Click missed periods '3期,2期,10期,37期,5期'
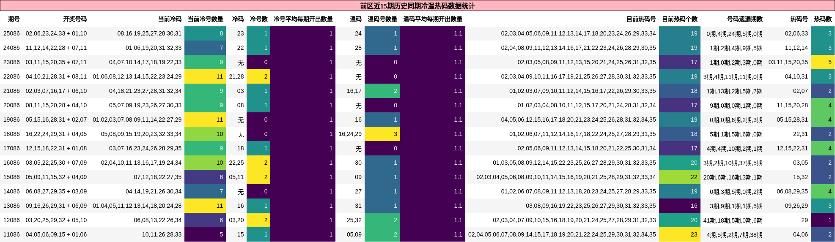 tap(733, 163)
